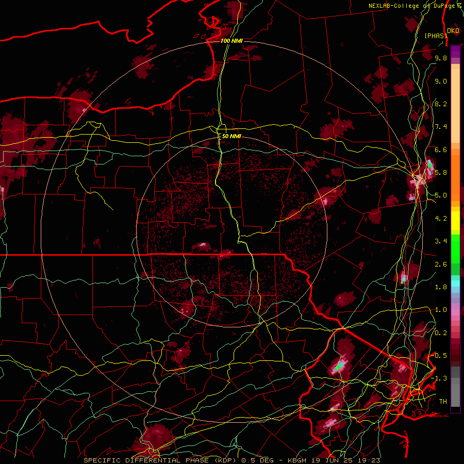Click the TH label on the legend
Viewport: 464px width, 464px height.
pos(443,402)
